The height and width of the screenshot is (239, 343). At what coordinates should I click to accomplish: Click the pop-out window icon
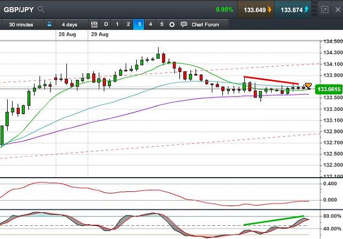pyautogui.click(x=324, y=10)
